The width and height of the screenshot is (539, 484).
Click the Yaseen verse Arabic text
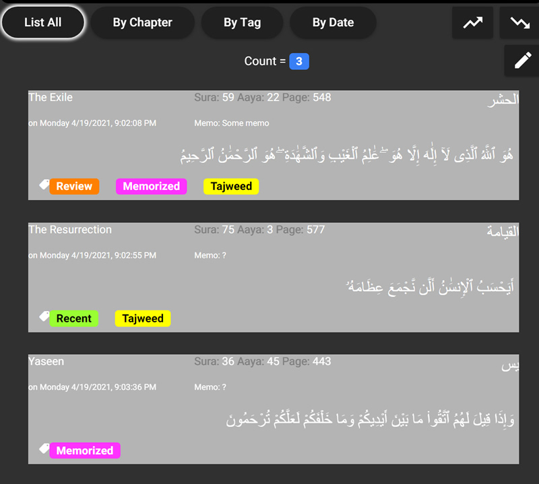(369, 419)
